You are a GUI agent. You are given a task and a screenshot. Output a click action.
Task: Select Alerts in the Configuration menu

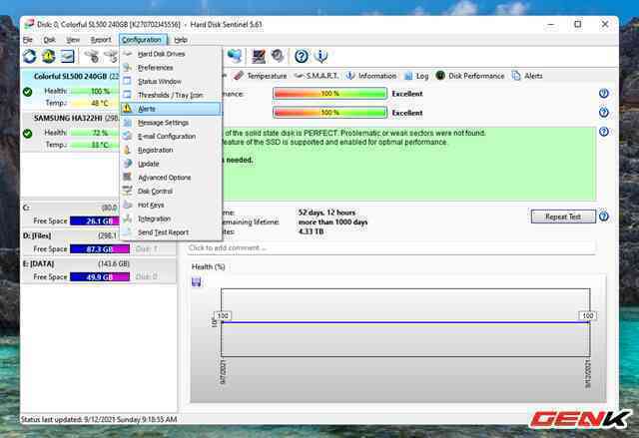click(171, 109)
